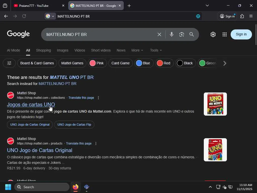This screenshot has width=257, height=193.
Task: Filter by the Green color chip
Action: coord(208,63)
